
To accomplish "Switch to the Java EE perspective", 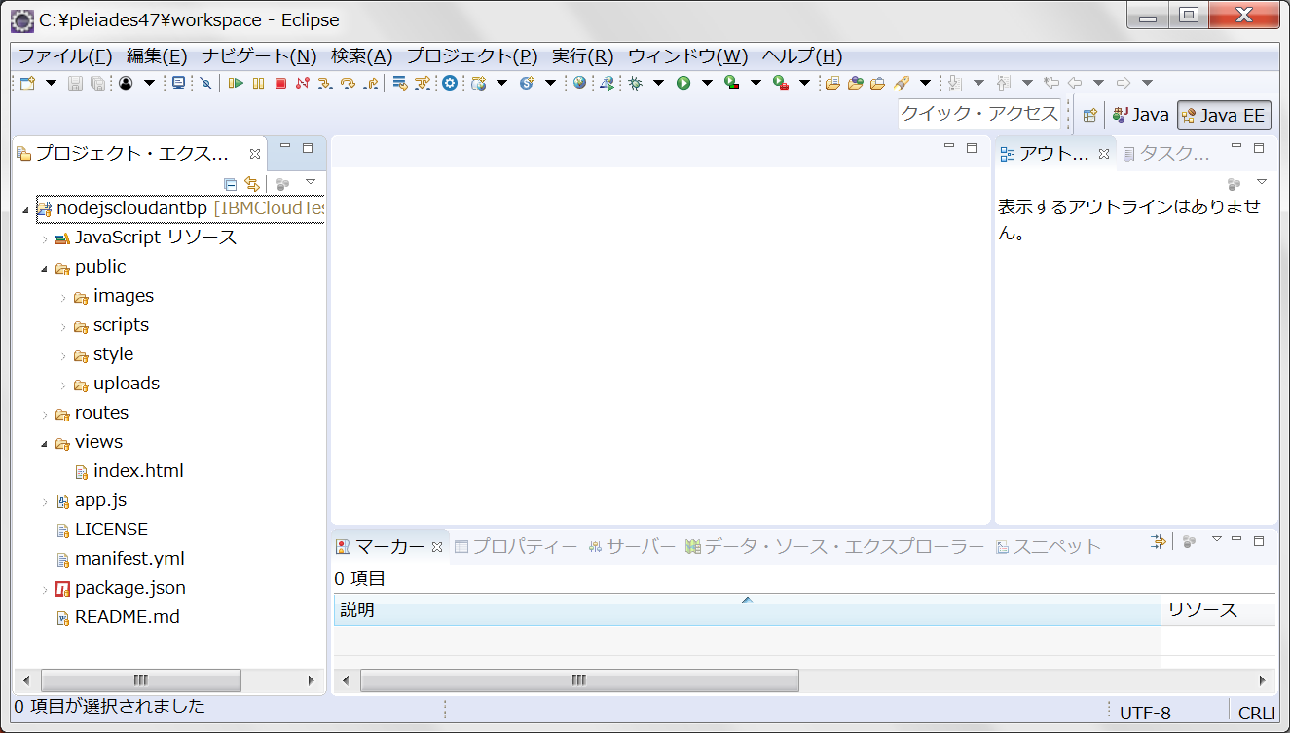I will click(1224, 116).
